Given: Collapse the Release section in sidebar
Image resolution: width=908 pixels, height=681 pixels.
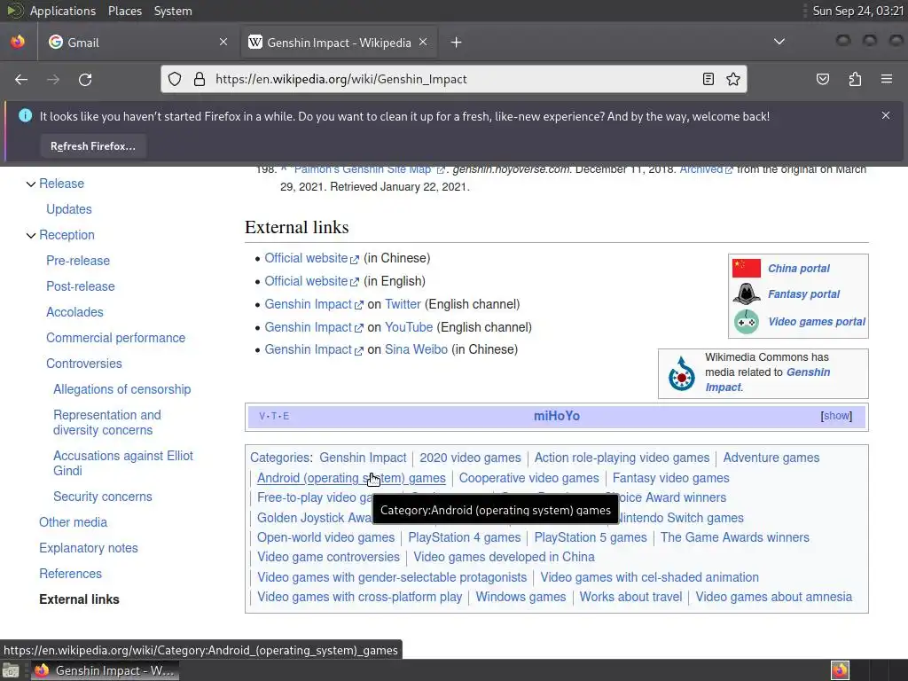Looking at the screenshot, I should pyautogui.click(x=31, y=184).
